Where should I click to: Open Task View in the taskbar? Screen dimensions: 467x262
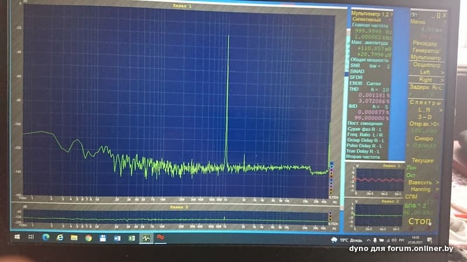tap(31, 237)
